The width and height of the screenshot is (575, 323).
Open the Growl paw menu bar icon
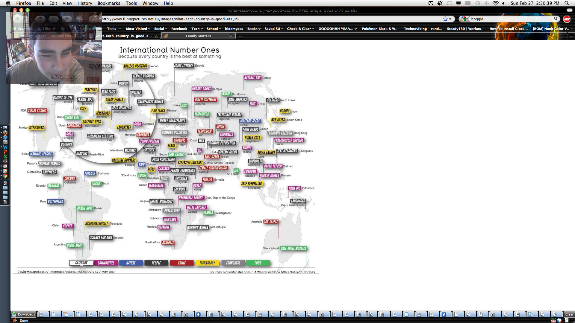pyautogui.click(x=440, y=3)
